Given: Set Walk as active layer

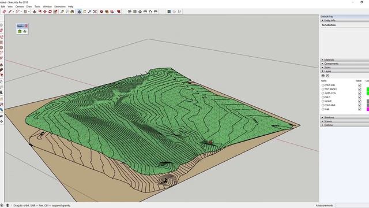Looking at the screenshot, I should click(x=323, y=109).
